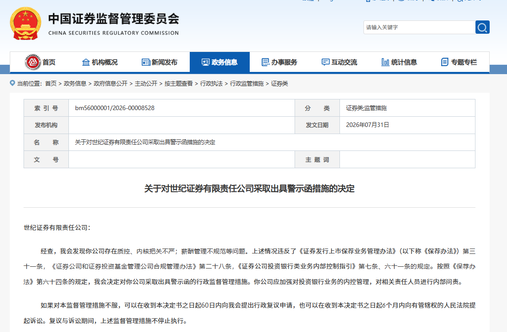Screen dimensions: 507x332
Task: Click the 发布机构 label cell
Action: (46, 125)
